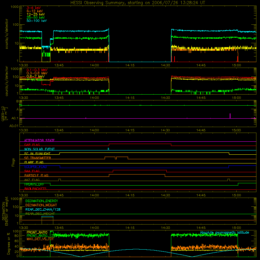Select the 50-100 keV legend label

pos(37,21)
